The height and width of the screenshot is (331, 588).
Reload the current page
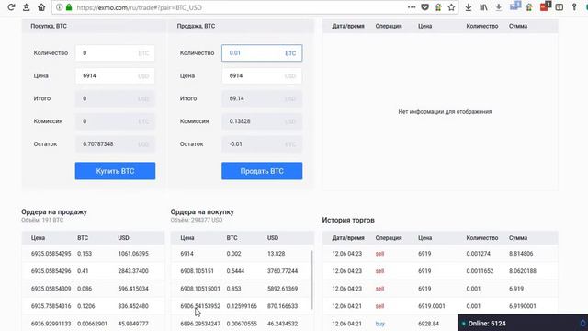[x=11, y=7]
